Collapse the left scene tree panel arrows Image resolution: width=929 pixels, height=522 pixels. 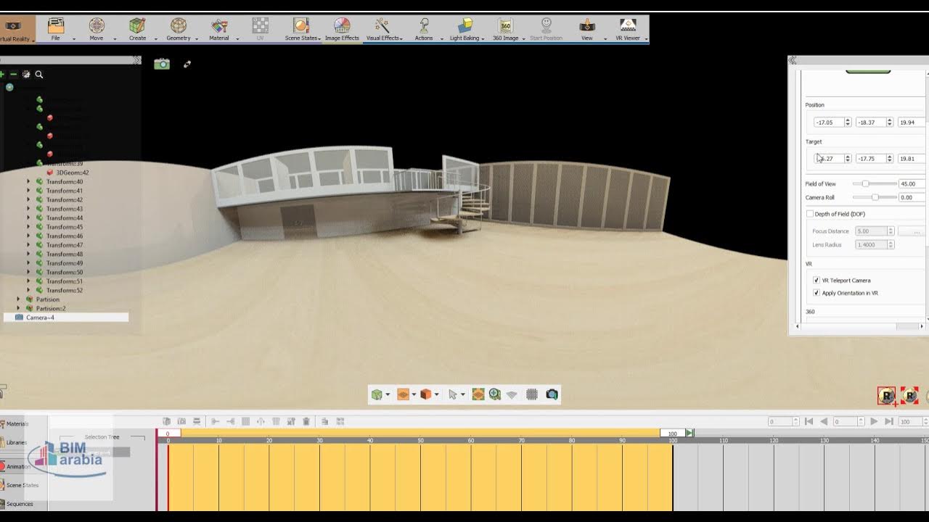pos(136,60)
